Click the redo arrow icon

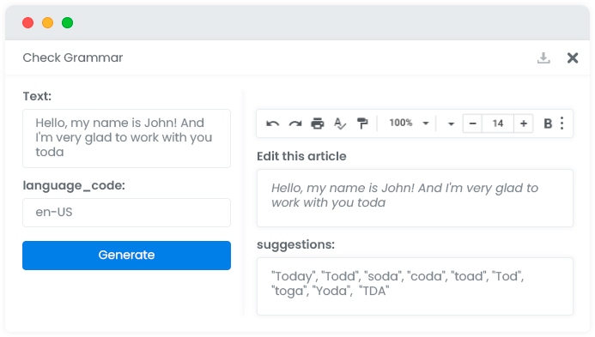(x=295, y=123)
